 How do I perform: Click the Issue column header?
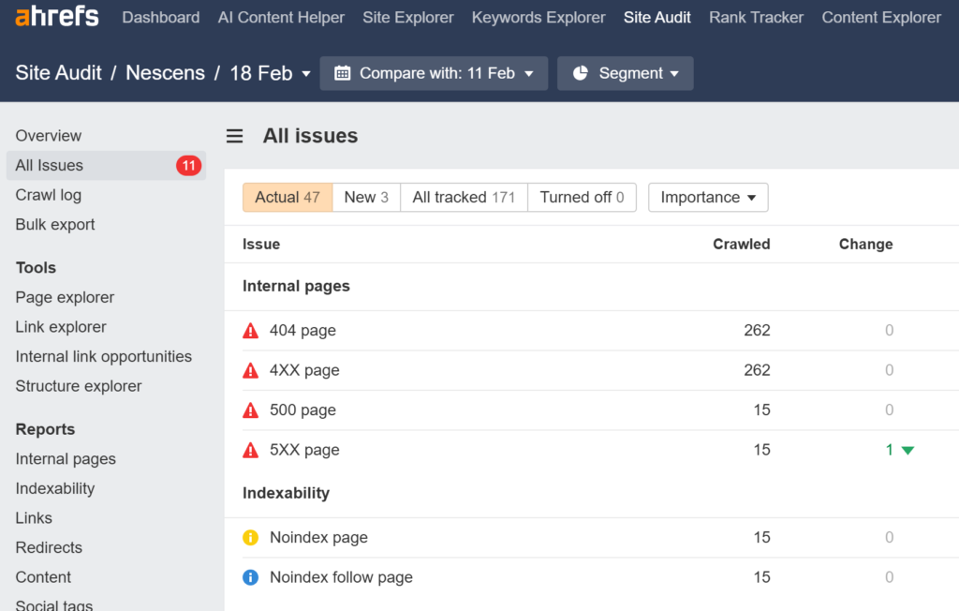261,245
